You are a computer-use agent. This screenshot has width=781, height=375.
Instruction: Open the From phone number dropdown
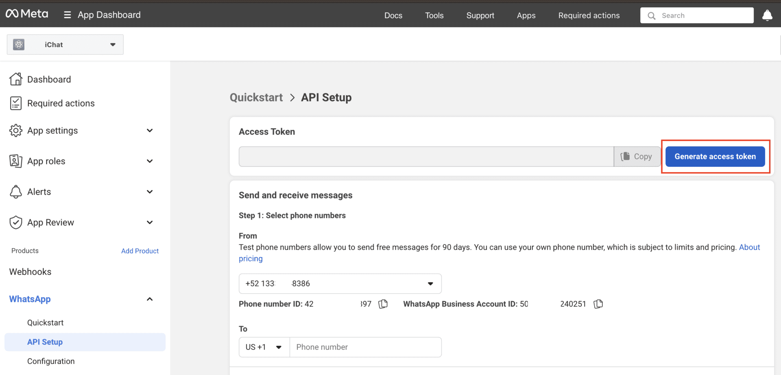click(x=430, y=284)
